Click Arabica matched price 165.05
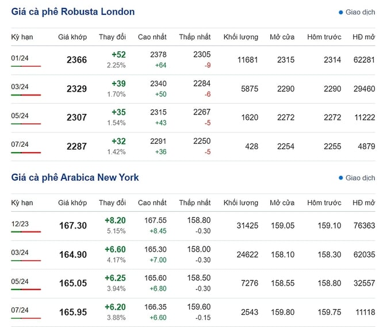The width and height of the screenshot is (391, 327). (x=73, y=283)
